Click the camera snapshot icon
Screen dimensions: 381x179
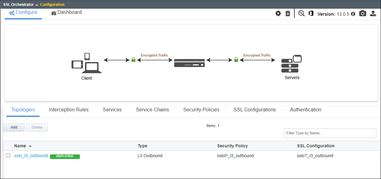pyautogui.click(x=363, y=14)
